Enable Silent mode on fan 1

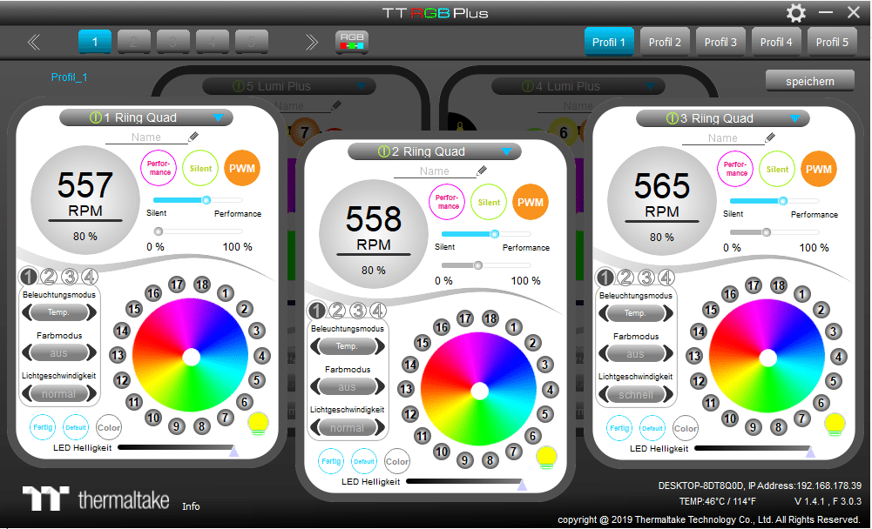[200, 169]
